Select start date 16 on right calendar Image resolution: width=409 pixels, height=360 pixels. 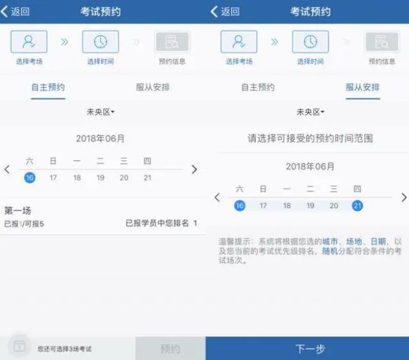(x=240, y=206)
